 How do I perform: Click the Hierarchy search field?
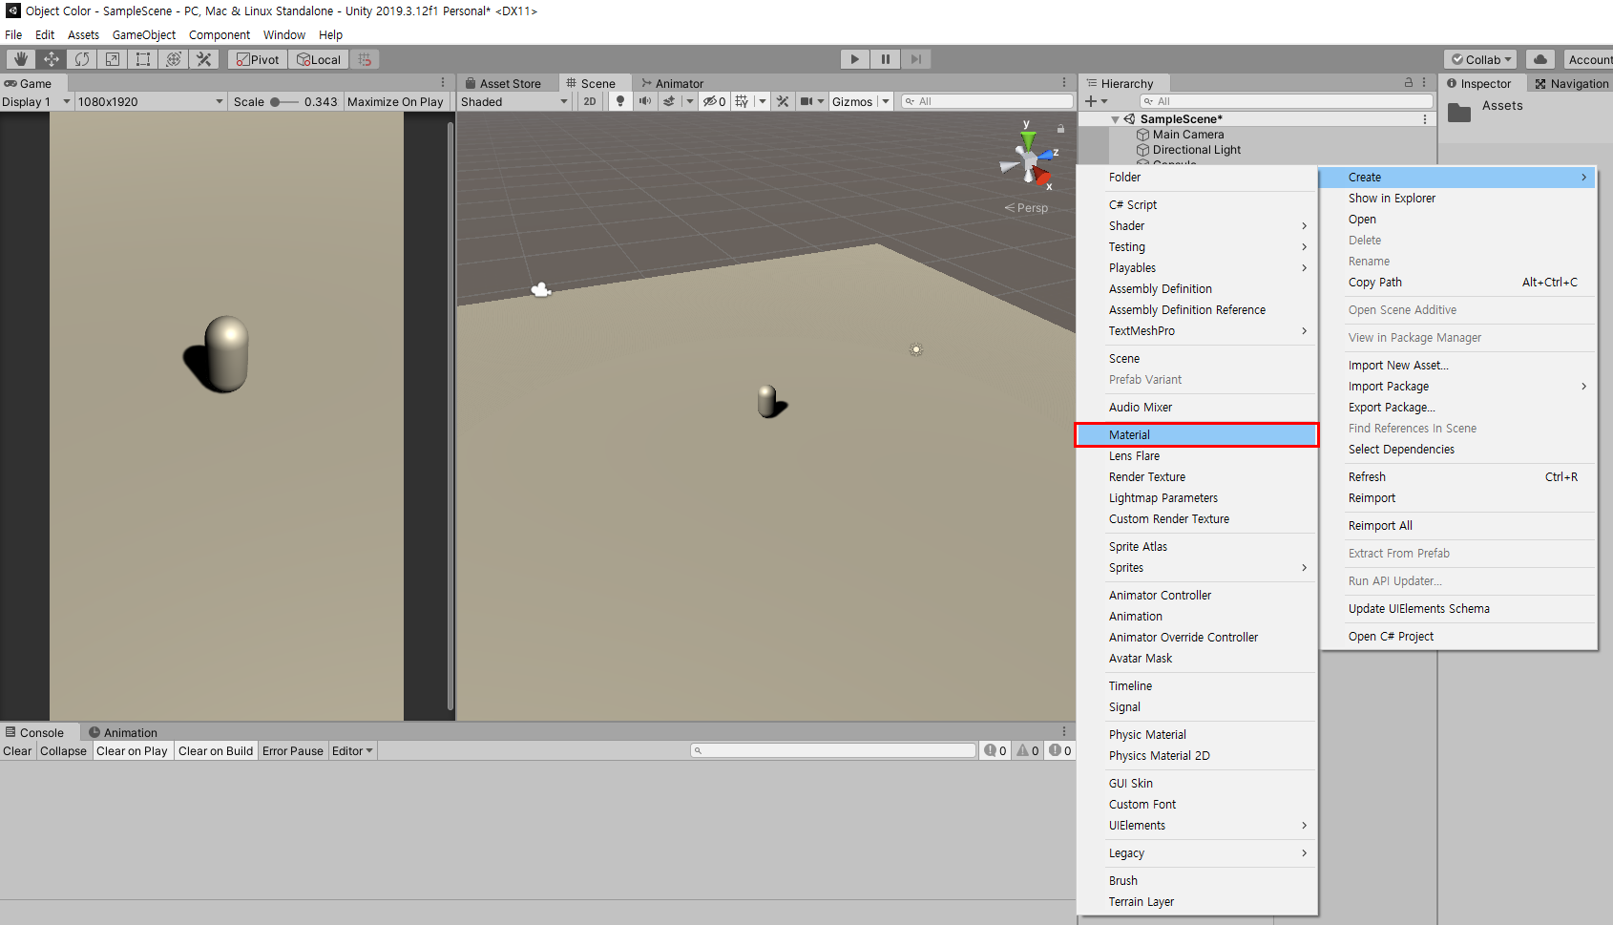(1287, 101)
